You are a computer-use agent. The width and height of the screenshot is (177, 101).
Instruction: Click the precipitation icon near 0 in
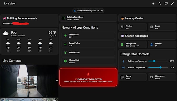51,36
